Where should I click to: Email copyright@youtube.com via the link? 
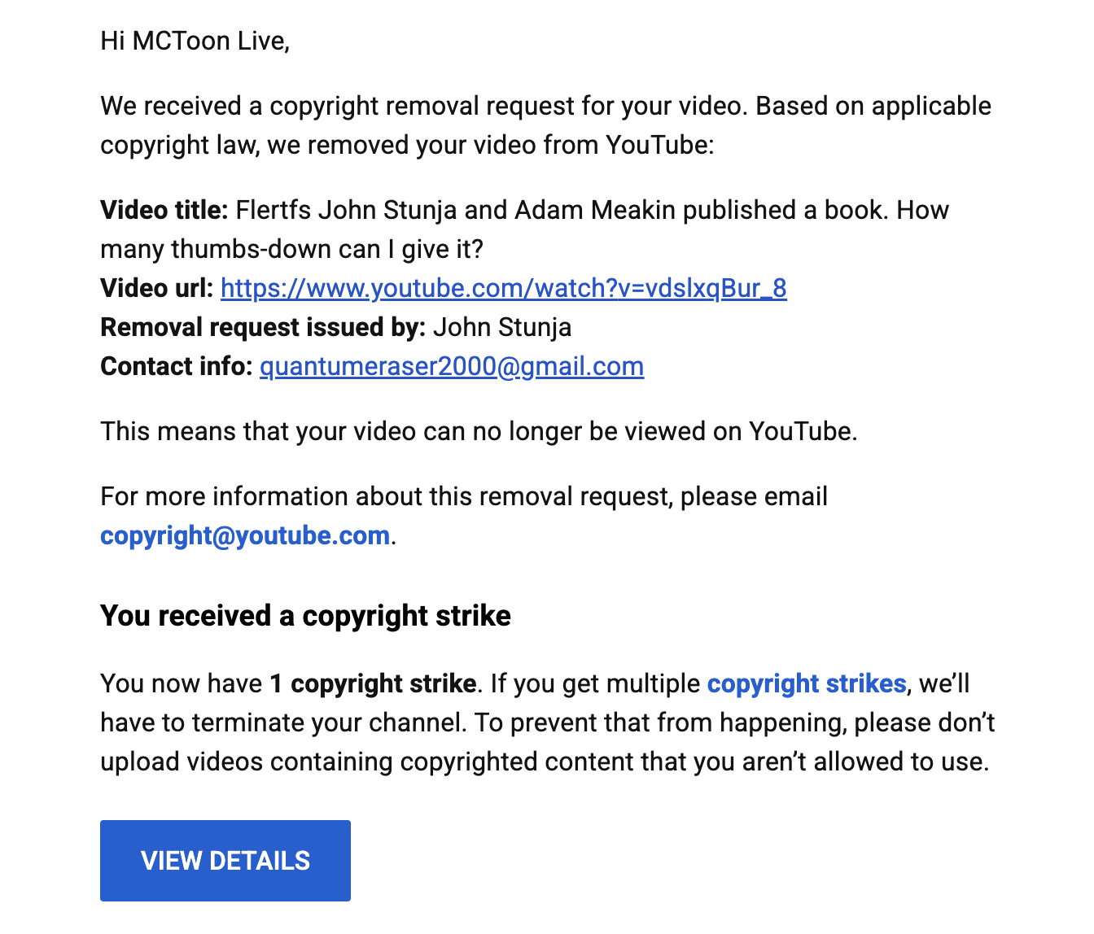245,535
